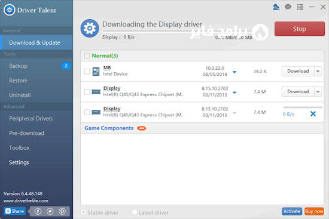Image resolution: width=329 pixels, height=219 pixels.
Task: Open the list menu icon in title bar
Action: coord(300,7)
